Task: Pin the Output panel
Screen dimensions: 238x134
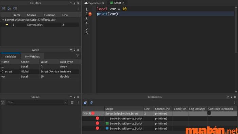Action: pyautogui.click(x=74, y=97)
